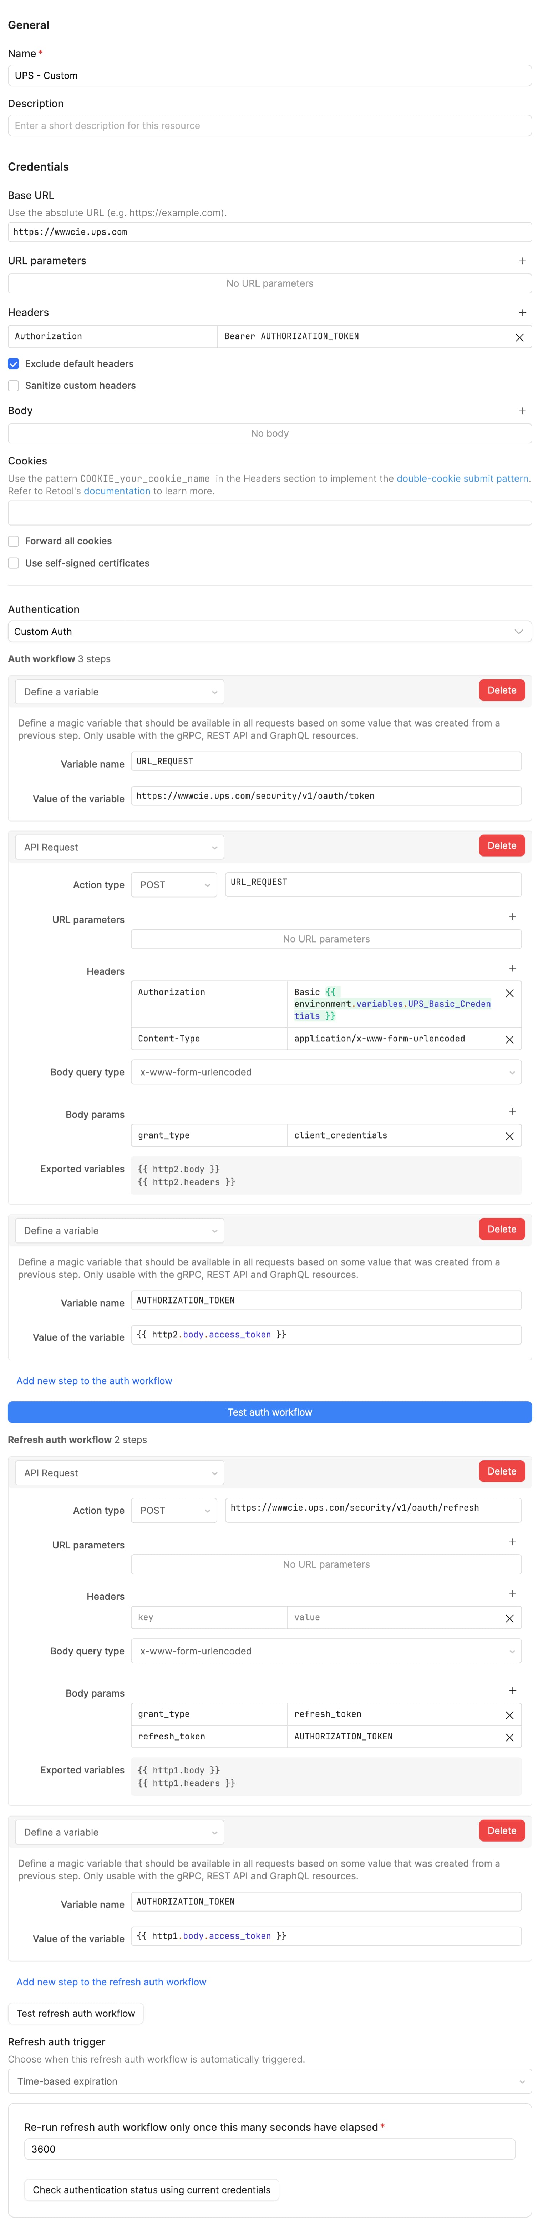Edit the API Request URL field URL_REQUEST
Viewport: 538px width, 2225px height.
coord(373,884)
